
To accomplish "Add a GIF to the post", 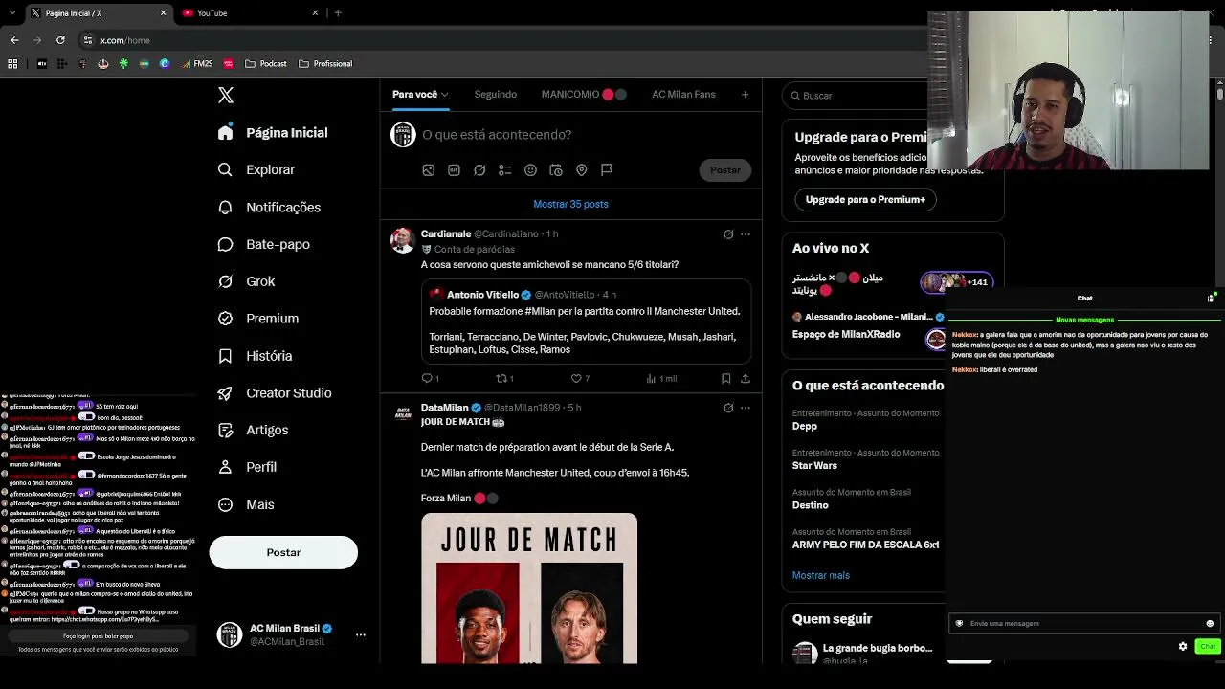I will [x=454, y=170].
